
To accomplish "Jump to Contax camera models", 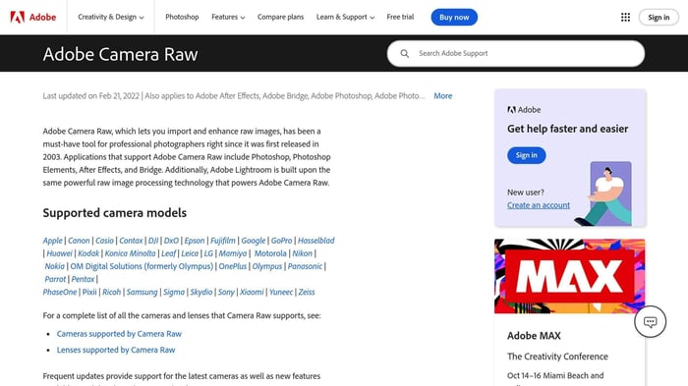I will coord(131,241).
